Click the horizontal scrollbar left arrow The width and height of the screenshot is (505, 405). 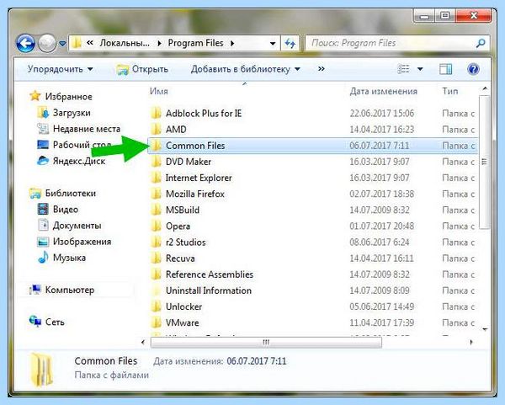pos(143,342)
